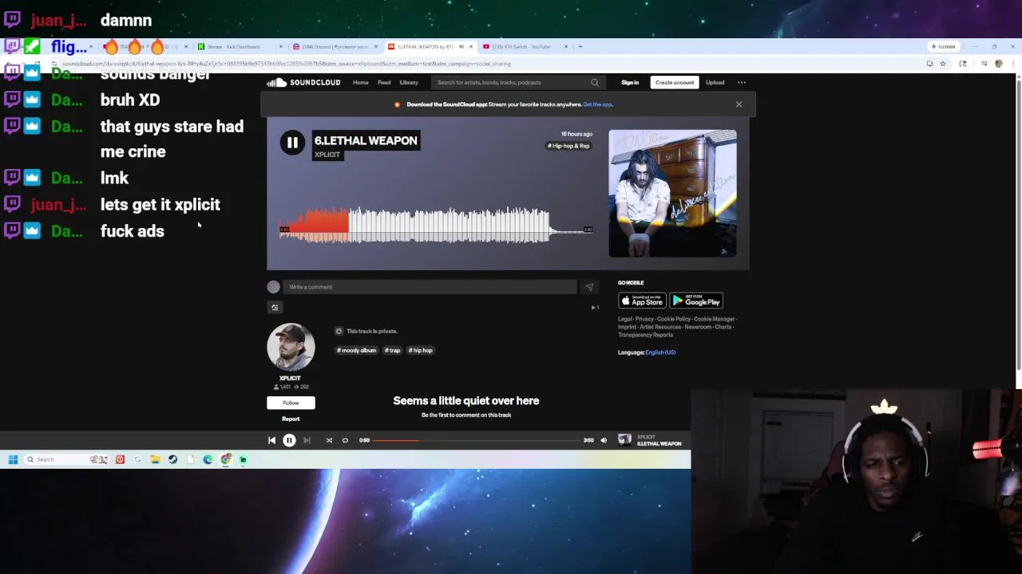Viewport: 1022px width, 574px height.
Task: Click the Create account button
Action: click(x=675, y=82)
